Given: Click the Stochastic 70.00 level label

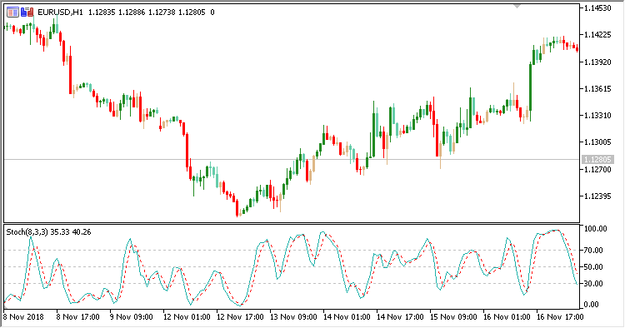Looking at the screenshot, I should point(593,251).
